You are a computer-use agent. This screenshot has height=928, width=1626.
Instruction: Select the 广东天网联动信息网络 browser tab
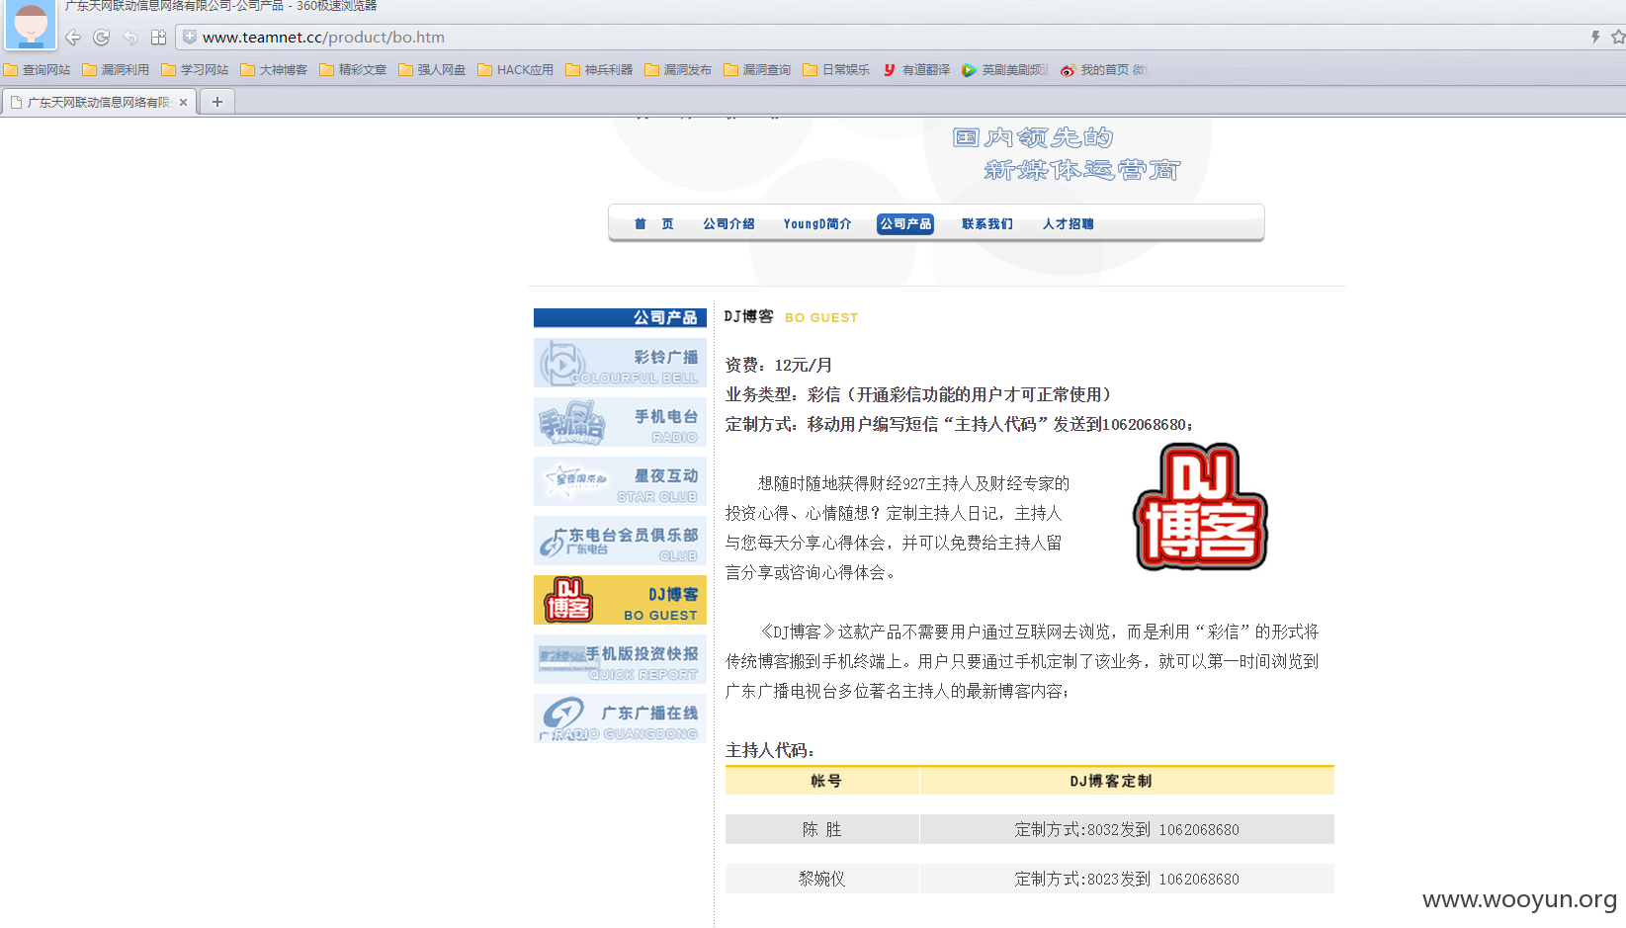99,102
